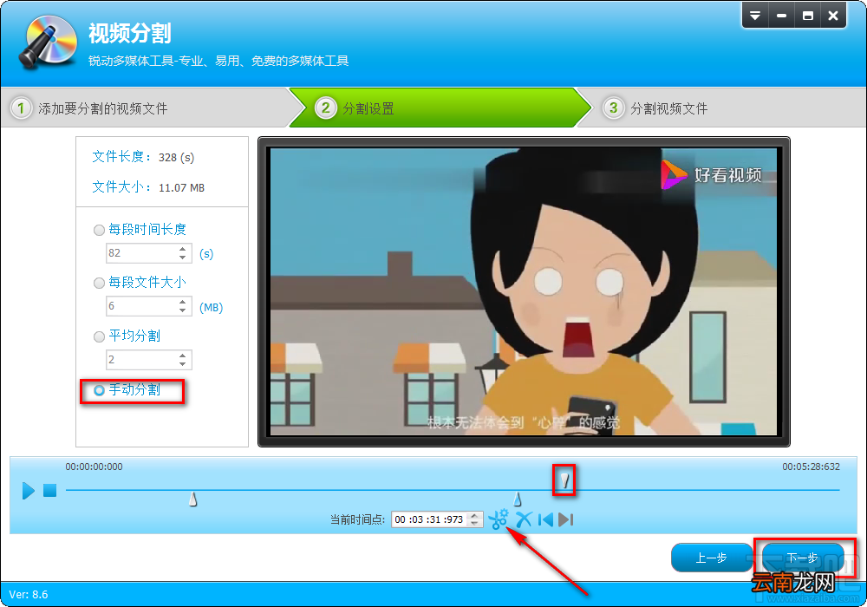Click the 视频分割 title text

(x=130, y=33)
